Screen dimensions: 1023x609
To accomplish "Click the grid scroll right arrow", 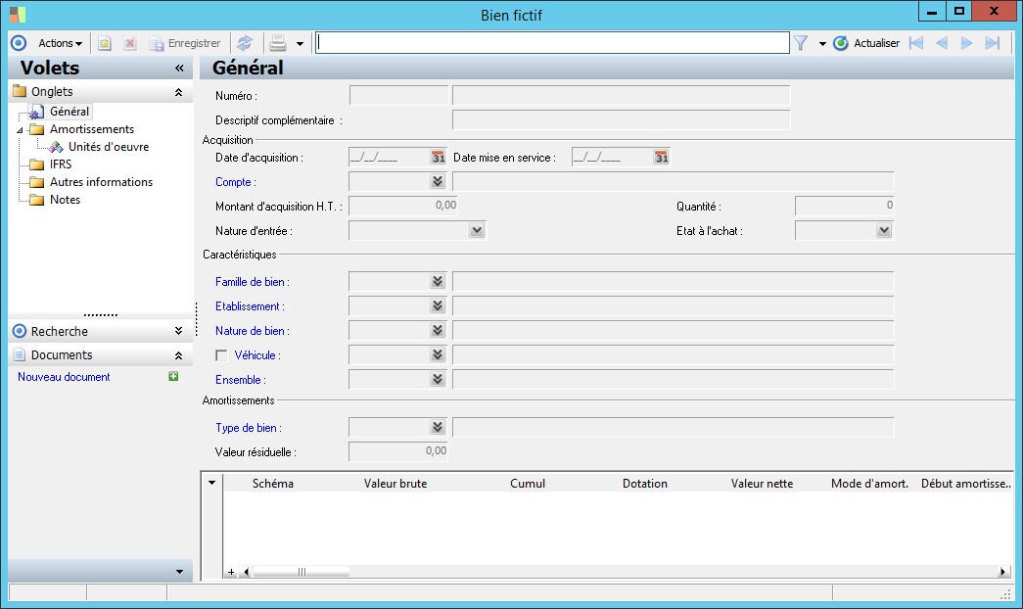I will (x=1002, y=572).
